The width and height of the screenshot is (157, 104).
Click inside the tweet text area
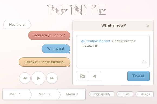pos(113,51)
